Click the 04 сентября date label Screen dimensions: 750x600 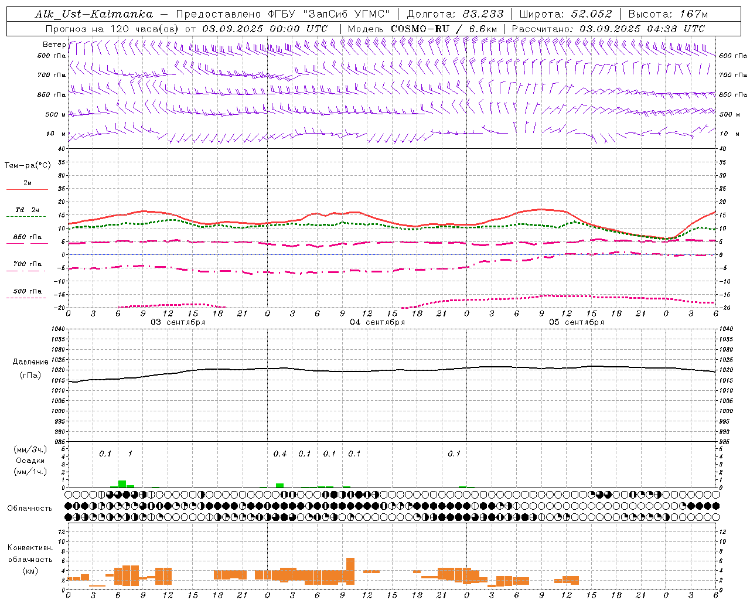[377, 322]
